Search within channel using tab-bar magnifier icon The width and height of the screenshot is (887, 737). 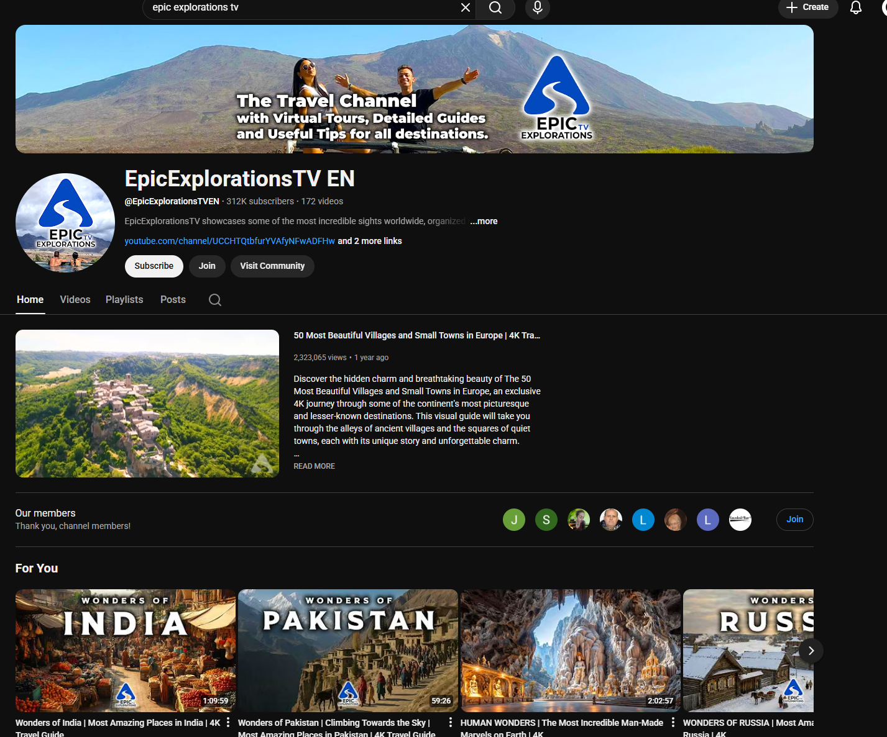(x=215, y=300)
